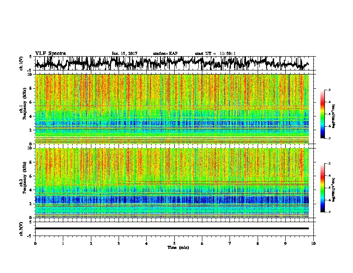Click time axis tick label "5"
Screen dimensions: 353x273
coord(174,244)
